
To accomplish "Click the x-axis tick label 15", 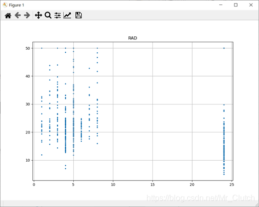I will click(x=152, y=185).
